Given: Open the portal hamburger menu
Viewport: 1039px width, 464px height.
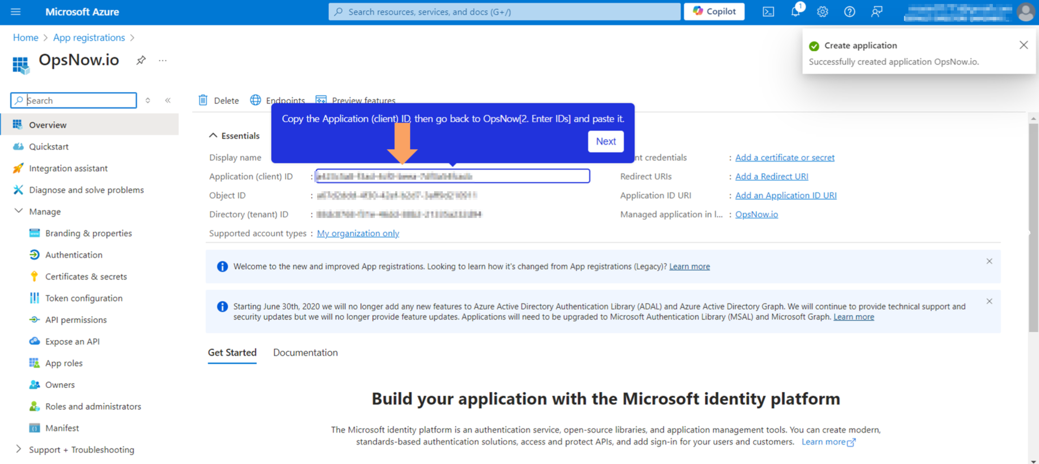Looking at the screenshot, I should click(x=15, y=12).
